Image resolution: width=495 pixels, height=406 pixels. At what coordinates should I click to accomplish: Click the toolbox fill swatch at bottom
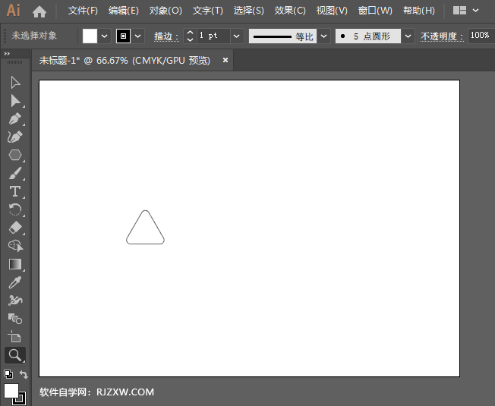coord(11,391)
